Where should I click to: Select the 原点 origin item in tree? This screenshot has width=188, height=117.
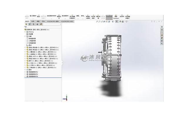click(x=30, y=45)
